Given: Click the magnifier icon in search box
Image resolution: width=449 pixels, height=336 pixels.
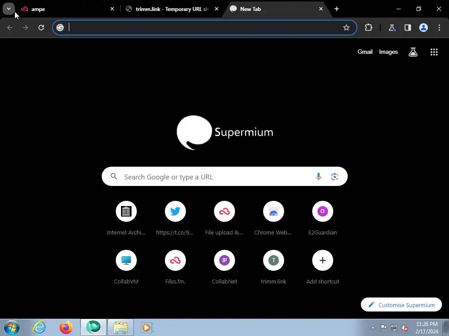Looking at the screenshot, I should [114, 176].
